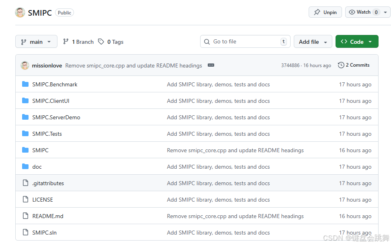Open the SMIPC.Benchmark folder

55,84
